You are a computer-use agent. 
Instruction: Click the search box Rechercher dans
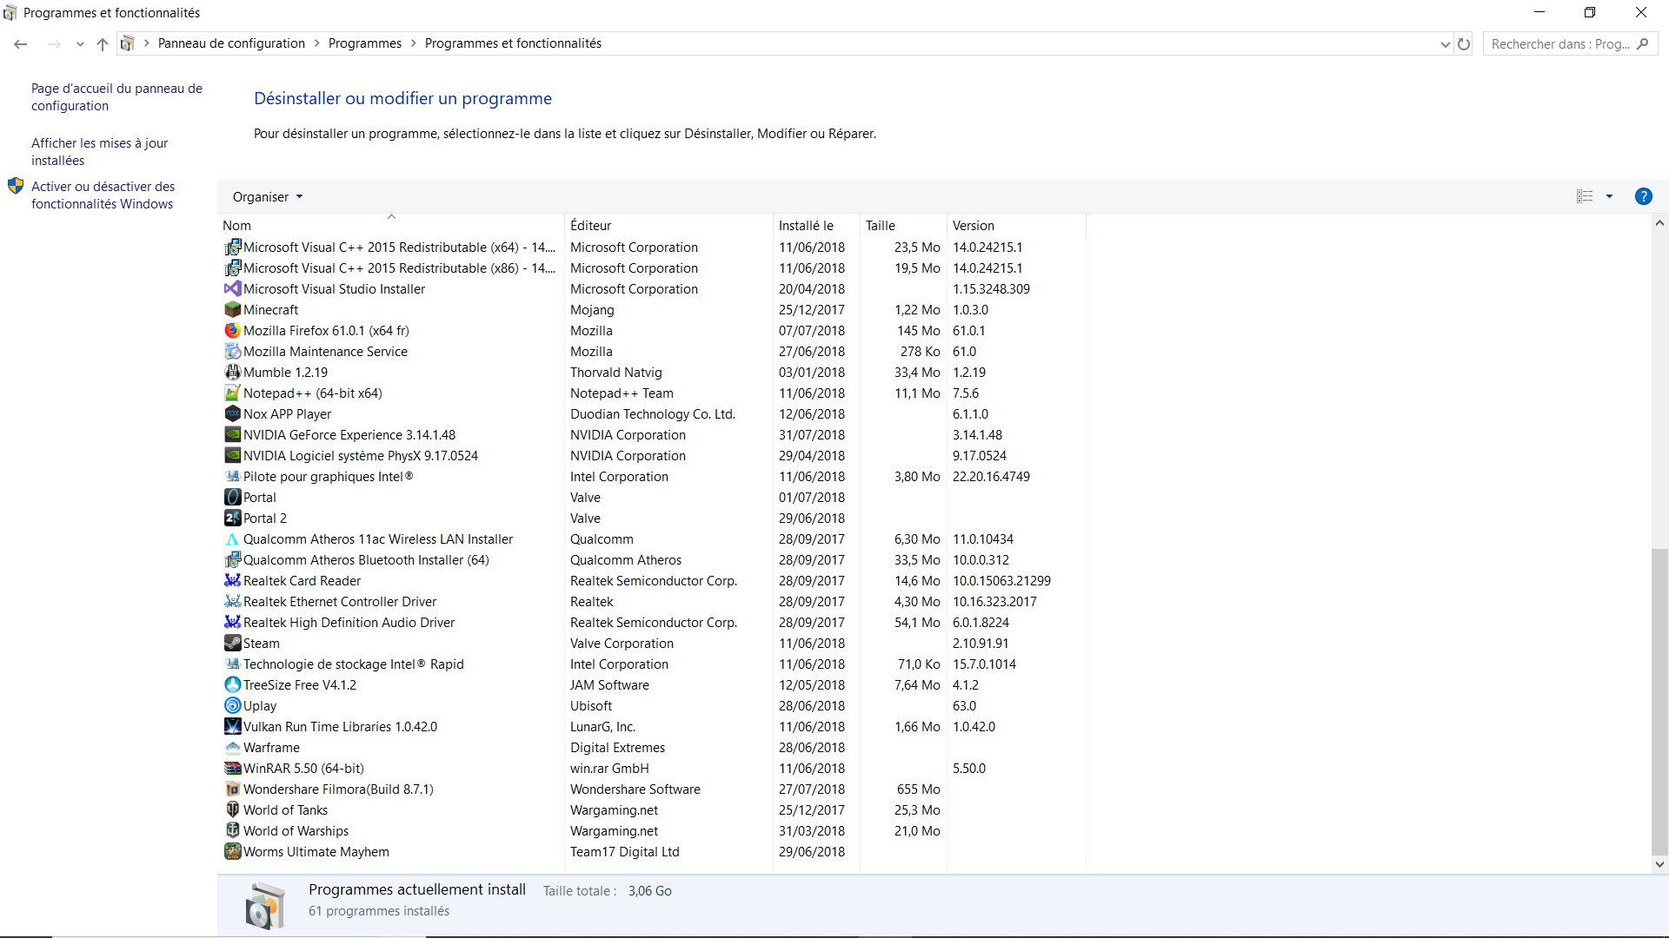1570,44
